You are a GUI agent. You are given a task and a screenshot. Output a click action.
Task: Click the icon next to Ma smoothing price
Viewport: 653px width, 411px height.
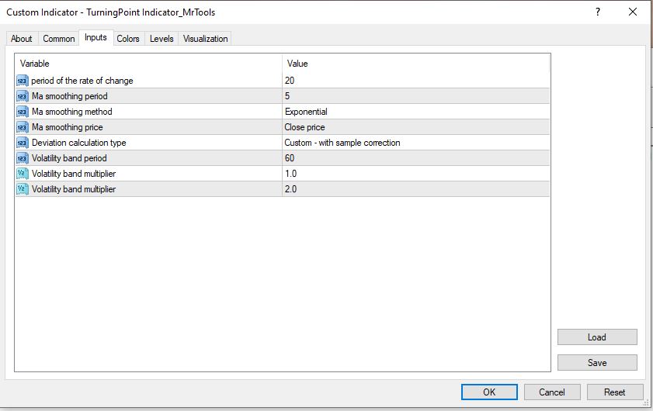point(22,127)
